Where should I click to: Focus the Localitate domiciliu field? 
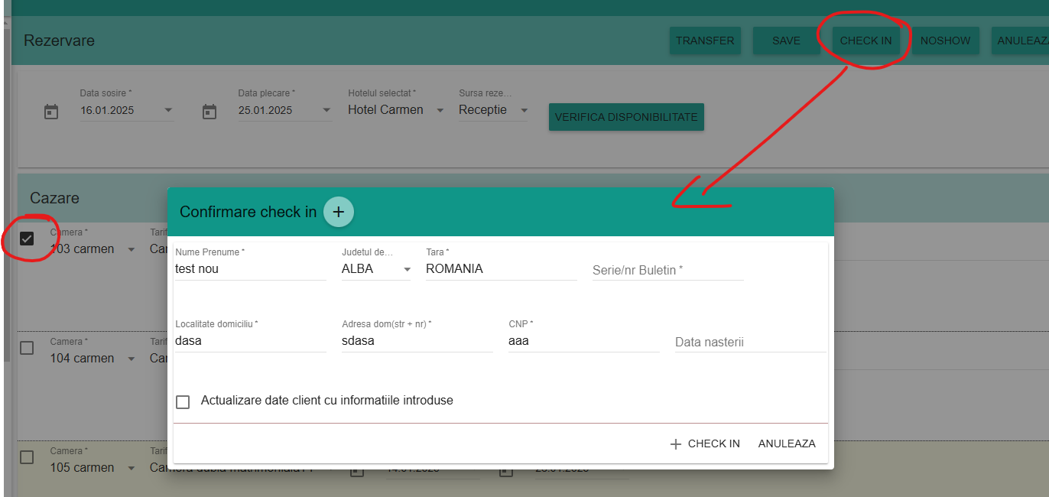click(251, 341)
